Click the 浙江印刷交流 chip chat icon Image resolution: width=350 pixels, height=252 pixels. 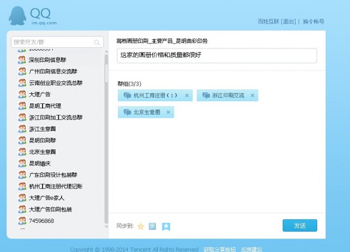coord(206,95)
